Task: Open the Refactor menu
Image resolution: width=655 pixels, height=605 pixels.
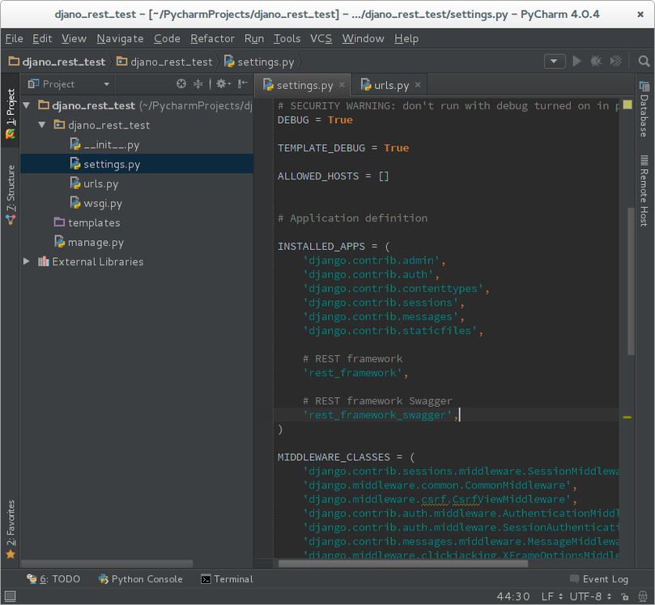Action: coord(212,38)
